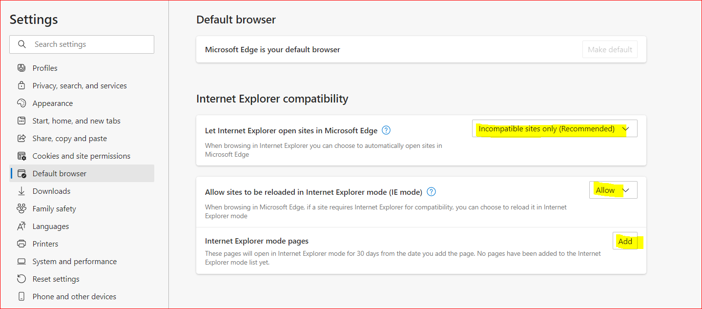Click the Profiles icon in sidebar
The image size is (702, 309).
pos(21,68)
